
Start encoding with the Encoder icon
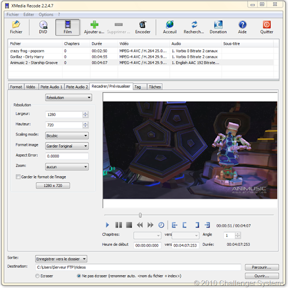pyautogui.click(x=143, y=24)
